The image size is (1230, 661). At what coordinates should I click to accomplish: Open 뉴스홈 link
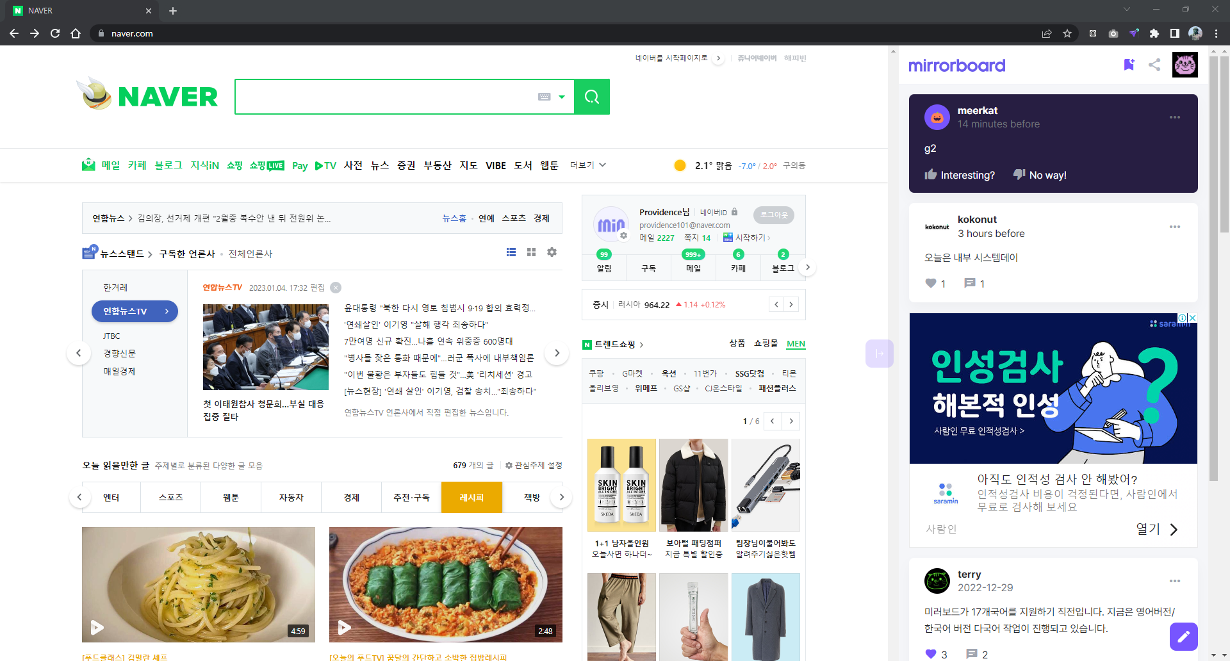(454, 218)
